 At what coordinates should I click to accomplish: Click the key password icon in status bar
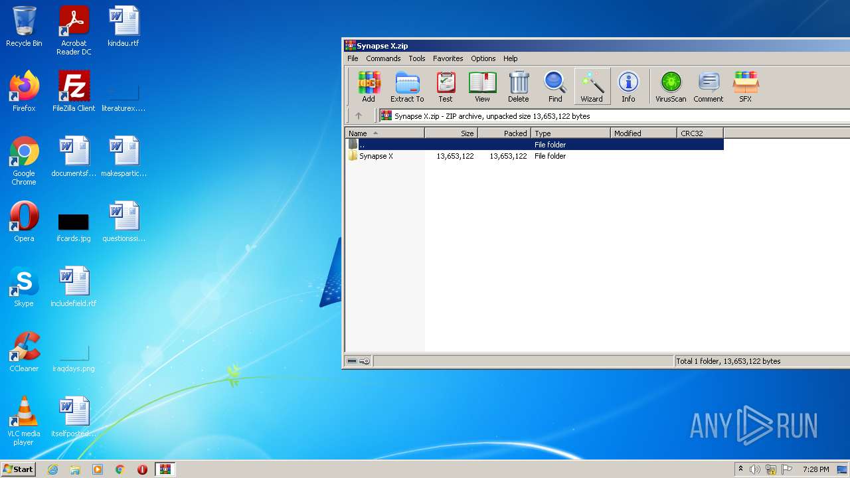(365, 361)
